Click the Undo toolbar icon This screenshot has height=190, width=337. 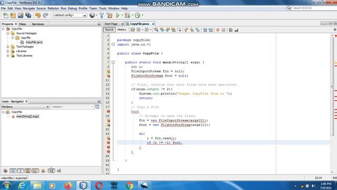(38, 15)
